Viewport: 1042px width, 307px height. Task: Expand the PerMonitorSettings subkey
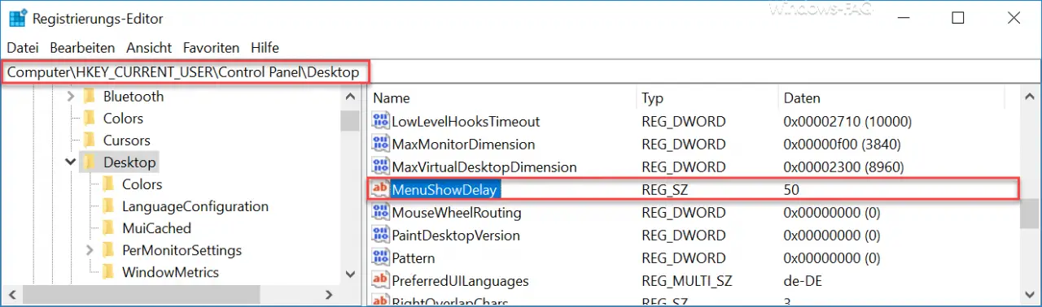(x=90, y=250)
